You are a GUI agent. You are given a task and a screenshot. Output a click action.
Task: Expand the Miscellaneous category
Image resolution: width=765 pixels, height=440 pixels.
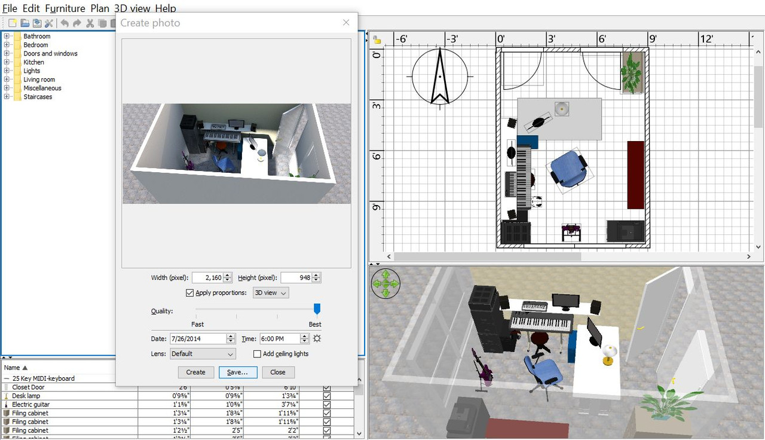[7, 88]
